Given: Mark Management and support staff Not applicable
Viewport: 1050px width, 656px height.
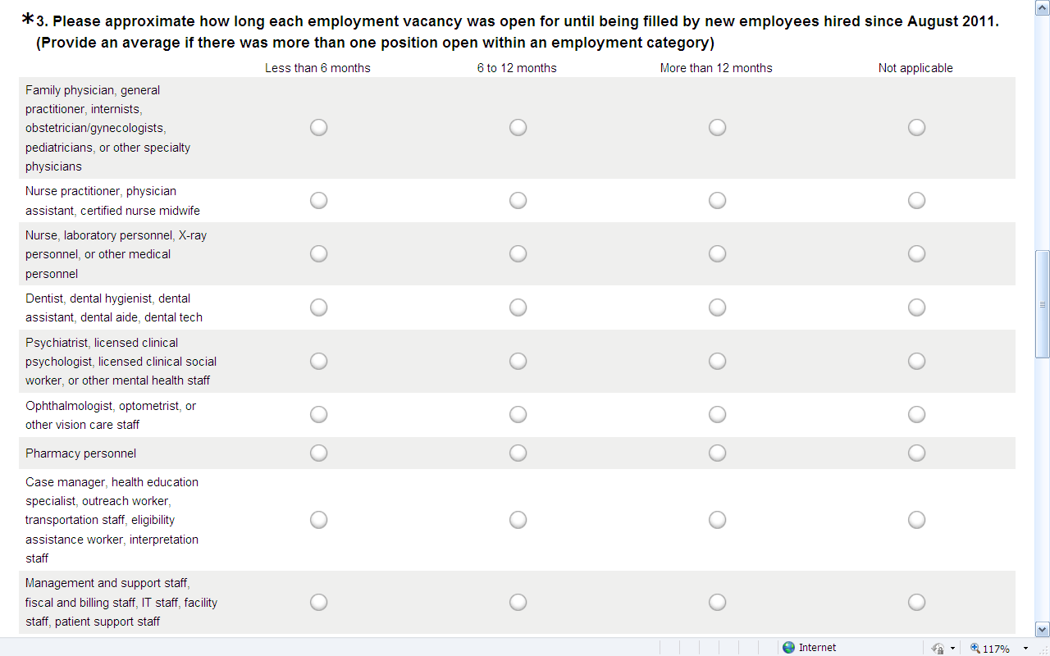Looking at the screenshot, I should 916,603.
